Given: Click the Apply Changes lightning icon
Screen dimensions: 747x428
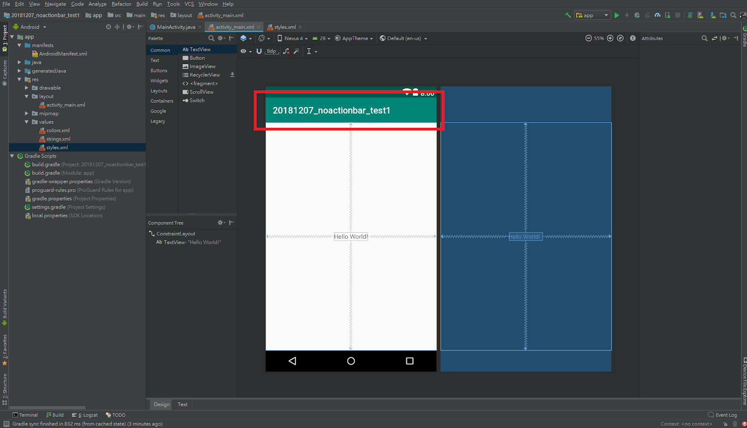Looking at the screenshot, I should (x=627, y=15).
